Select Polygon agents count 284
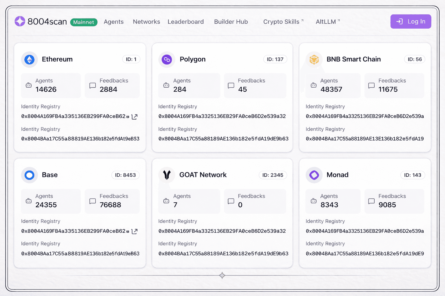 pos(180,89)
